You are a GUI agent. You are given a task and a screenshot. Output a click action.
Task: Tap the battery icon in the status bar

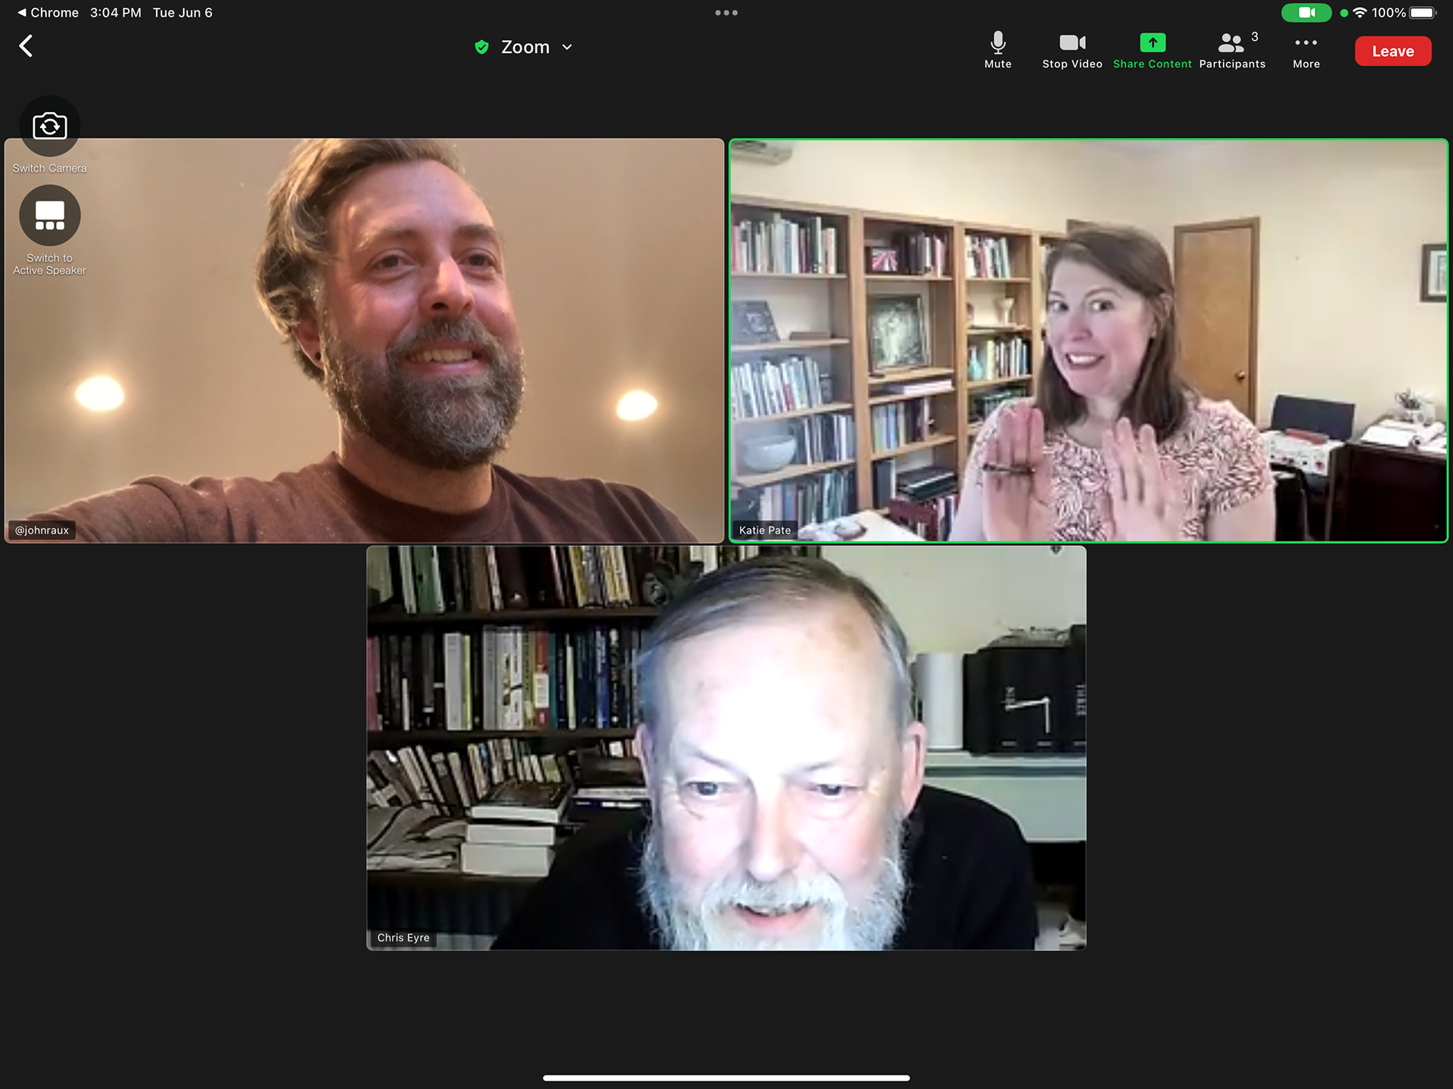coord(1422,13)
